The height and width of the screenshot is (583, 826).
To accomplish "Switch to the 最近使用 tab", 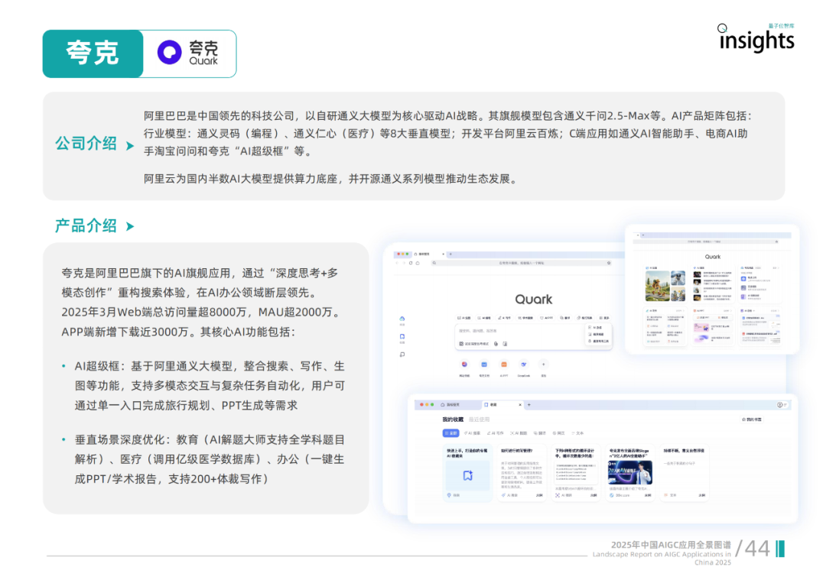I will tap(479, 419).
